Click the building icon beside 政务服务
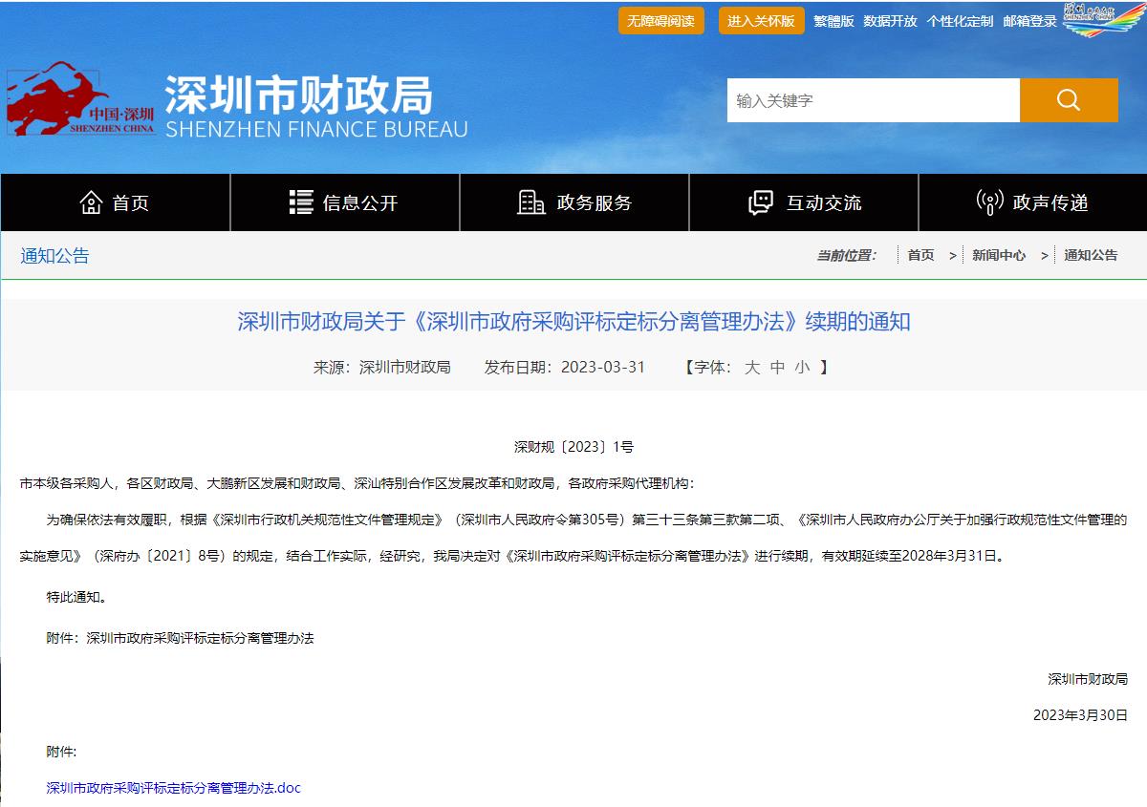The image size is (1147, 807). click(x=531, y=202)
